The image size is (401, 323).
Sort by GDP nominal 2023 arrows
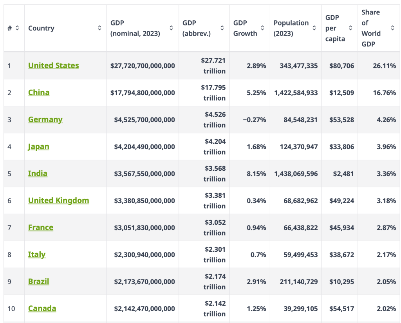pyautogui.click(x=171, y=28)
